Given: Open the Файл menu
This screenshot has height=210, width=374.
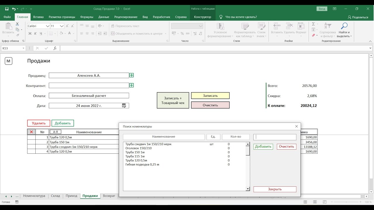Looking at the screenshot, I should 7,17.
